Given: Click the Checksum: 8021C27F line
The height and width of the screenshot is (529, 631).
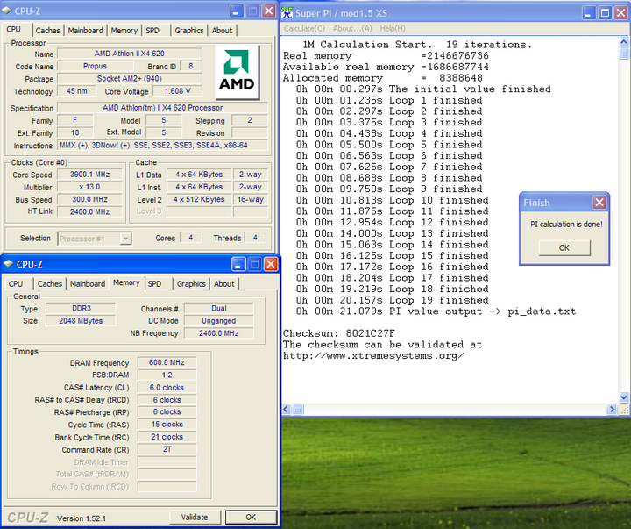Looking at the screenshot, I should [339, 333].
